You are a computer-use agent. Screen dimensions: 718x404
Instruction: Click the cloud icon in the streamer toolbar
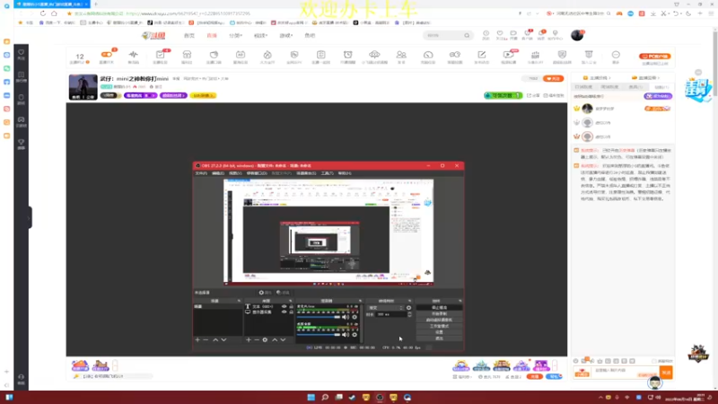point(374,55)
